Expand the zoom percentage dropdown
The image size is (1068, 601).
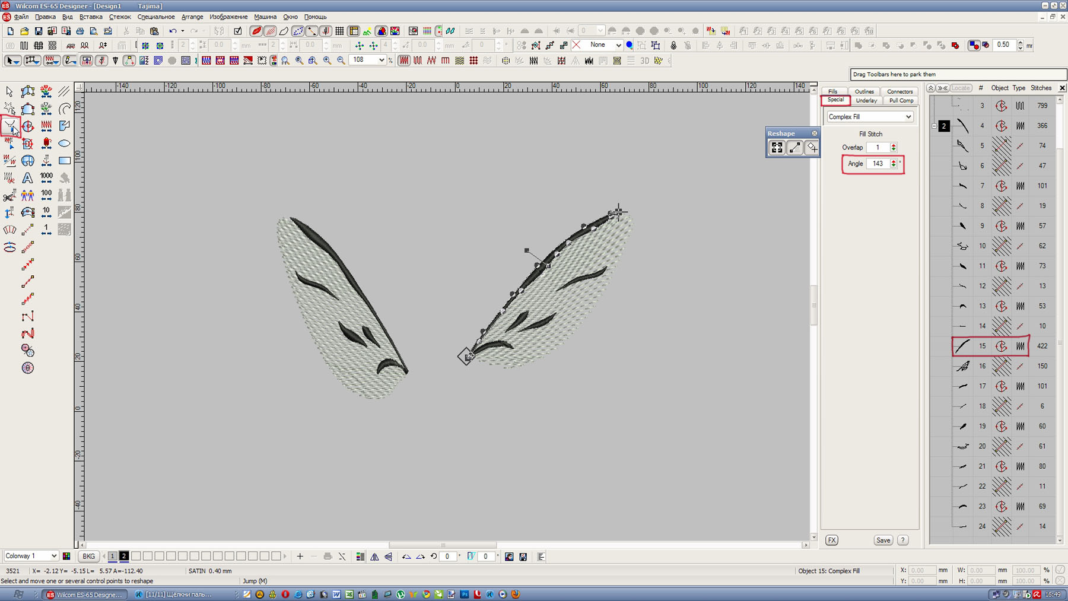tap(381, 61)
